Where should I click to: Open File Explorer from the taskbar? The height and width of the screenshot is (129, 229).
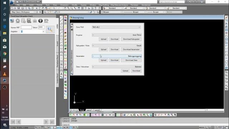click(x=5, y=33)
